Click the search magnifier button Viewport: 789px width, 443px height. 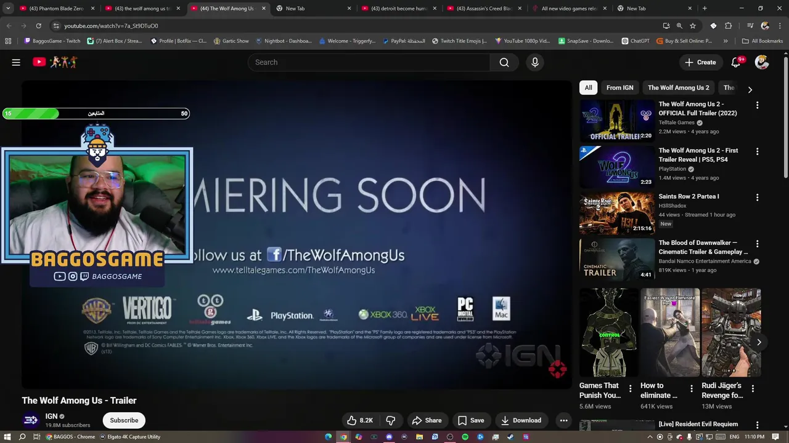click(504, 62)
